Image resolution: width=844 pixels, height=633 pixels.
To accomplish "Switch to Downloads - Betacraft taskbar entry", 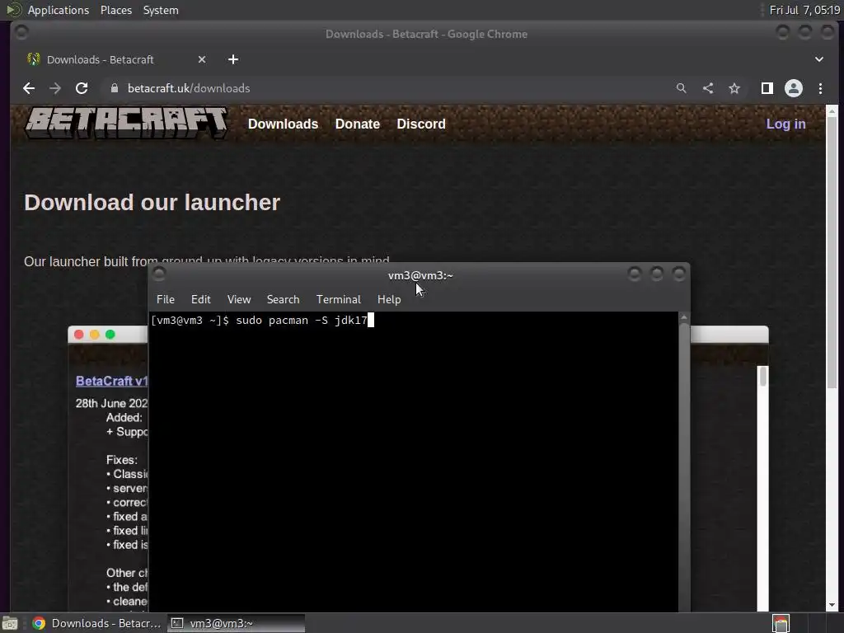I will (x=97, y=623).
